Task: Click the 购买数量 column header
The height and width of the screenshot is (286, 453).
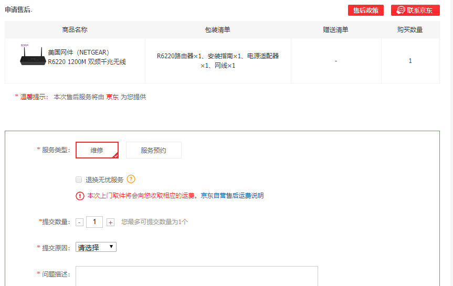Action: pyautogui.click(x=410, y=30)
